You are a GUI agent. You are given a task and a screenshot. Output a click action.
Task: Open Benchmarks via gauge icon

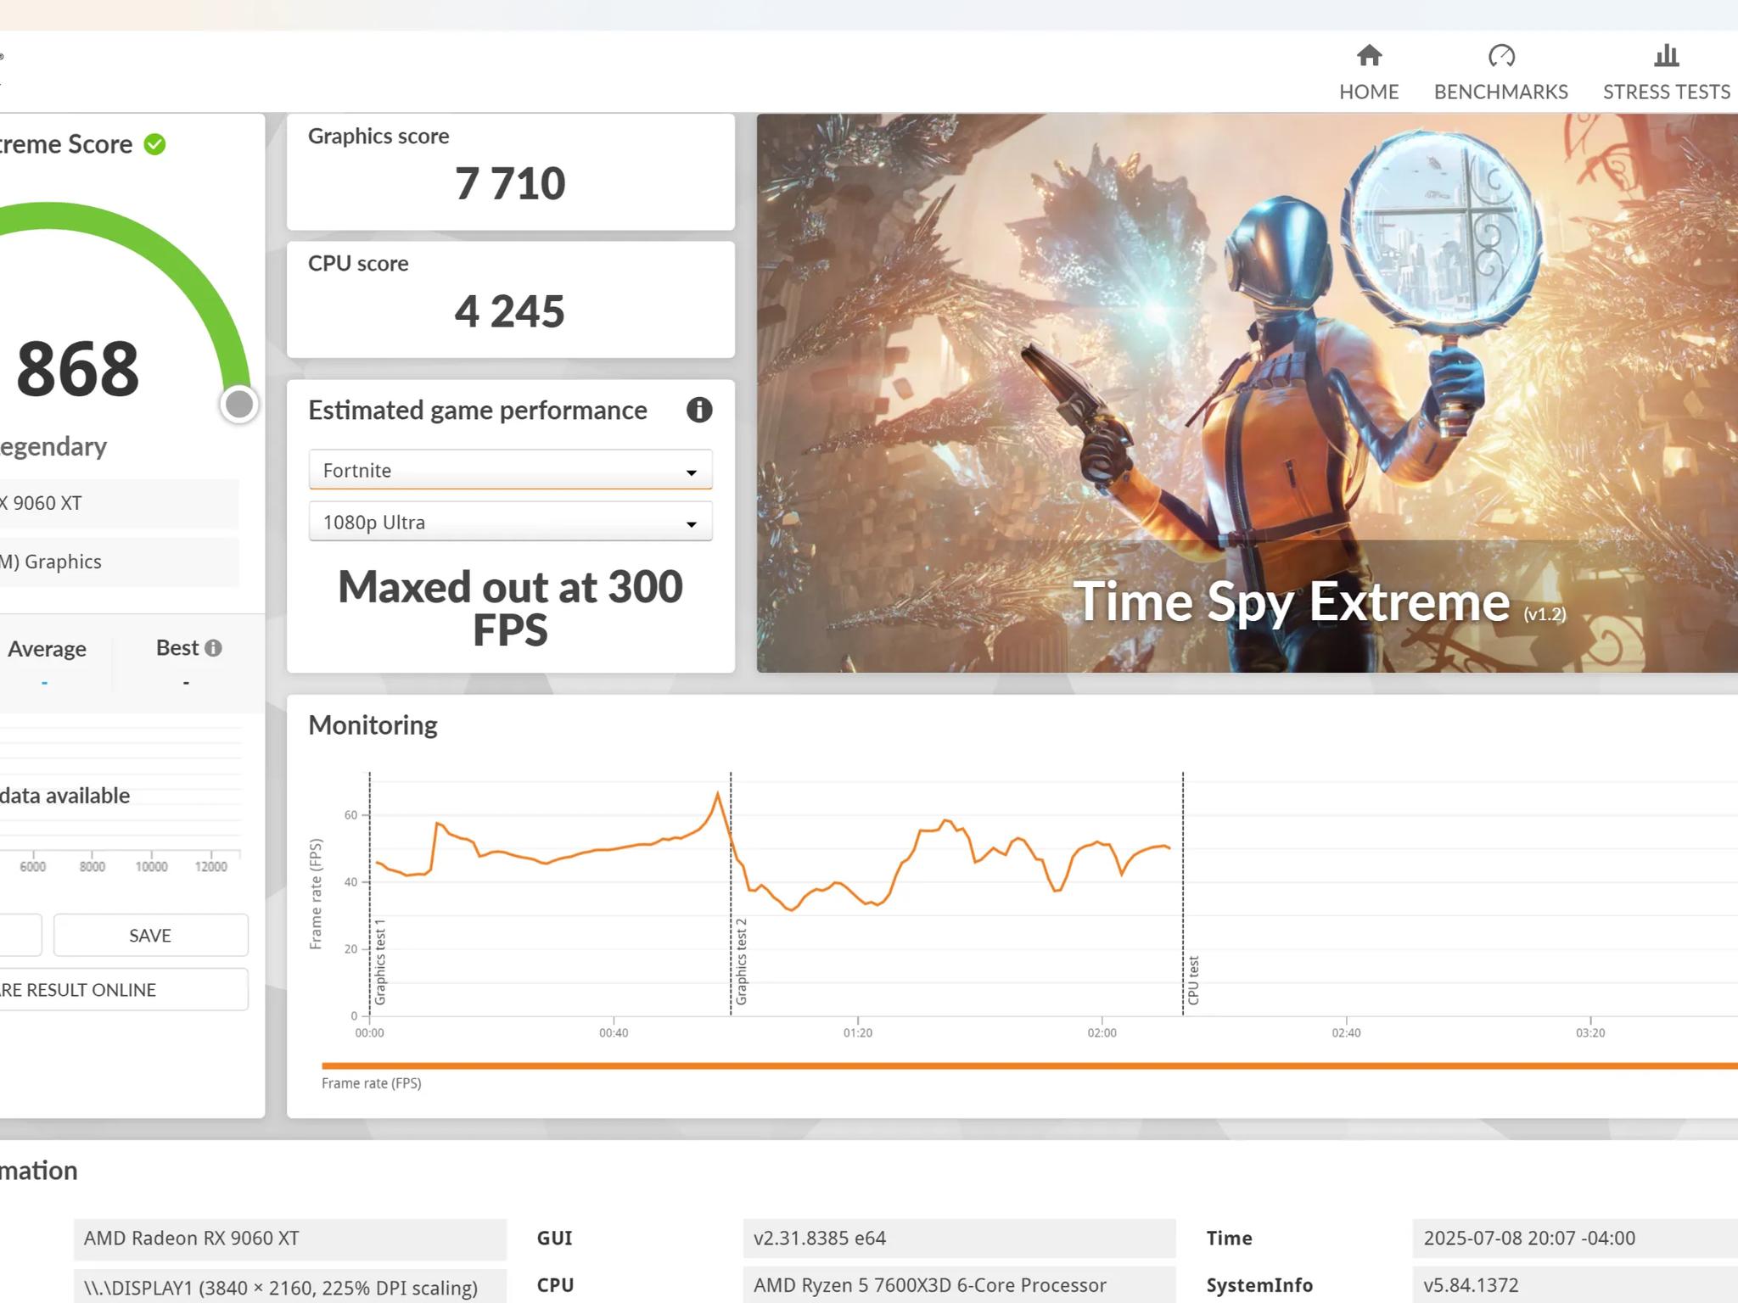[1500, 56]
